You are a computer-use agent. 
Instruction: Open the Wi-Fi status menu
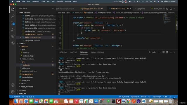pyautogui.click(x=147, y=1)
